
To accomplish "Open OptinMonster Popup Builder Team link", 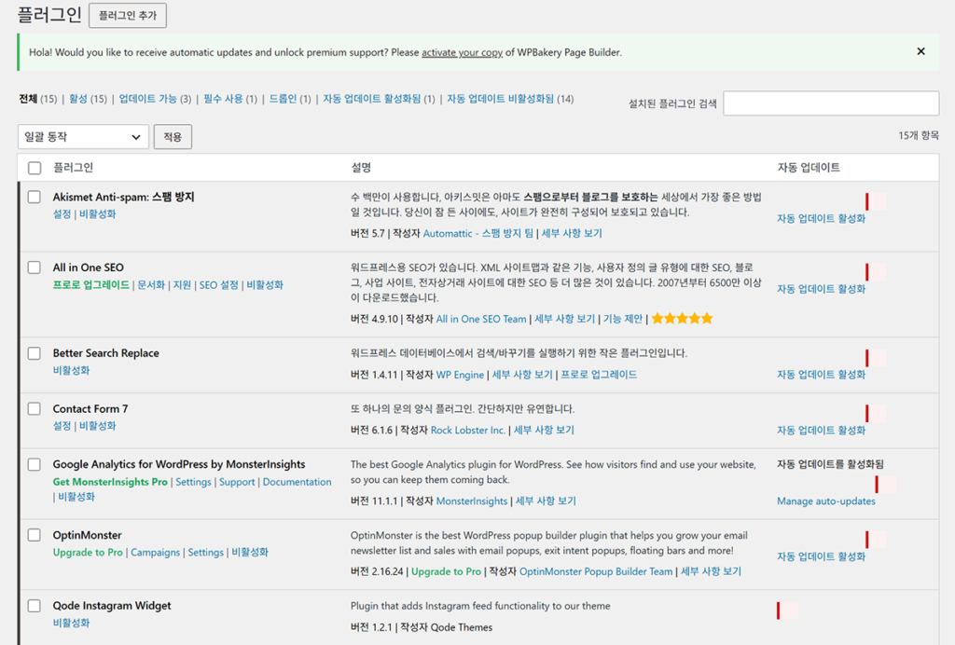I will pyautogui.click(x=596, y=572).
